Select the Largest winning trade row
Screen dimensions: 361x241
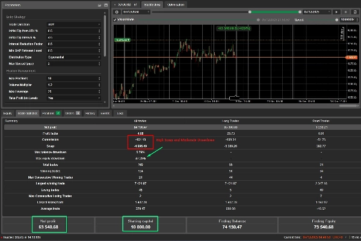click(182, 183)
